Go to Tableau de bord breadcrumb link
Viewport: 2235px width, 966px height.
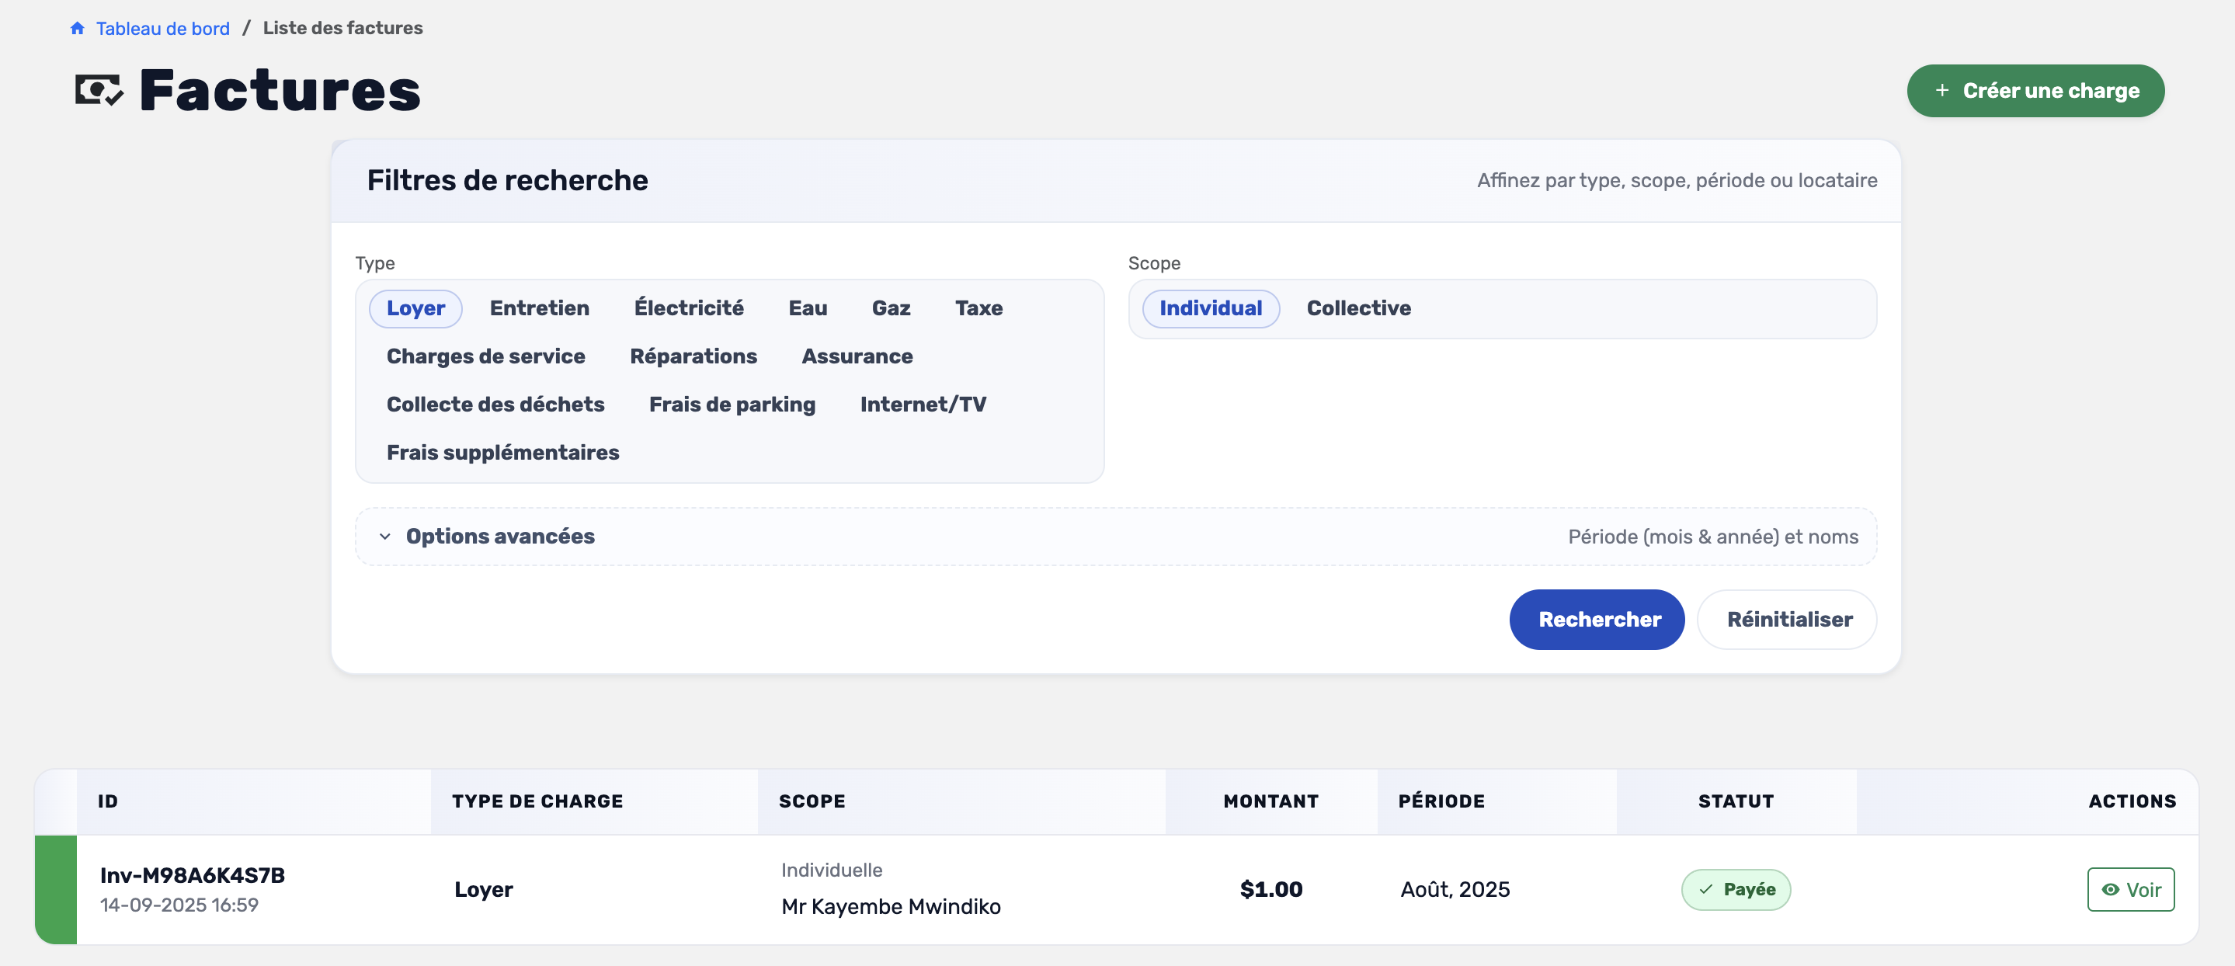tap(162, 29)
